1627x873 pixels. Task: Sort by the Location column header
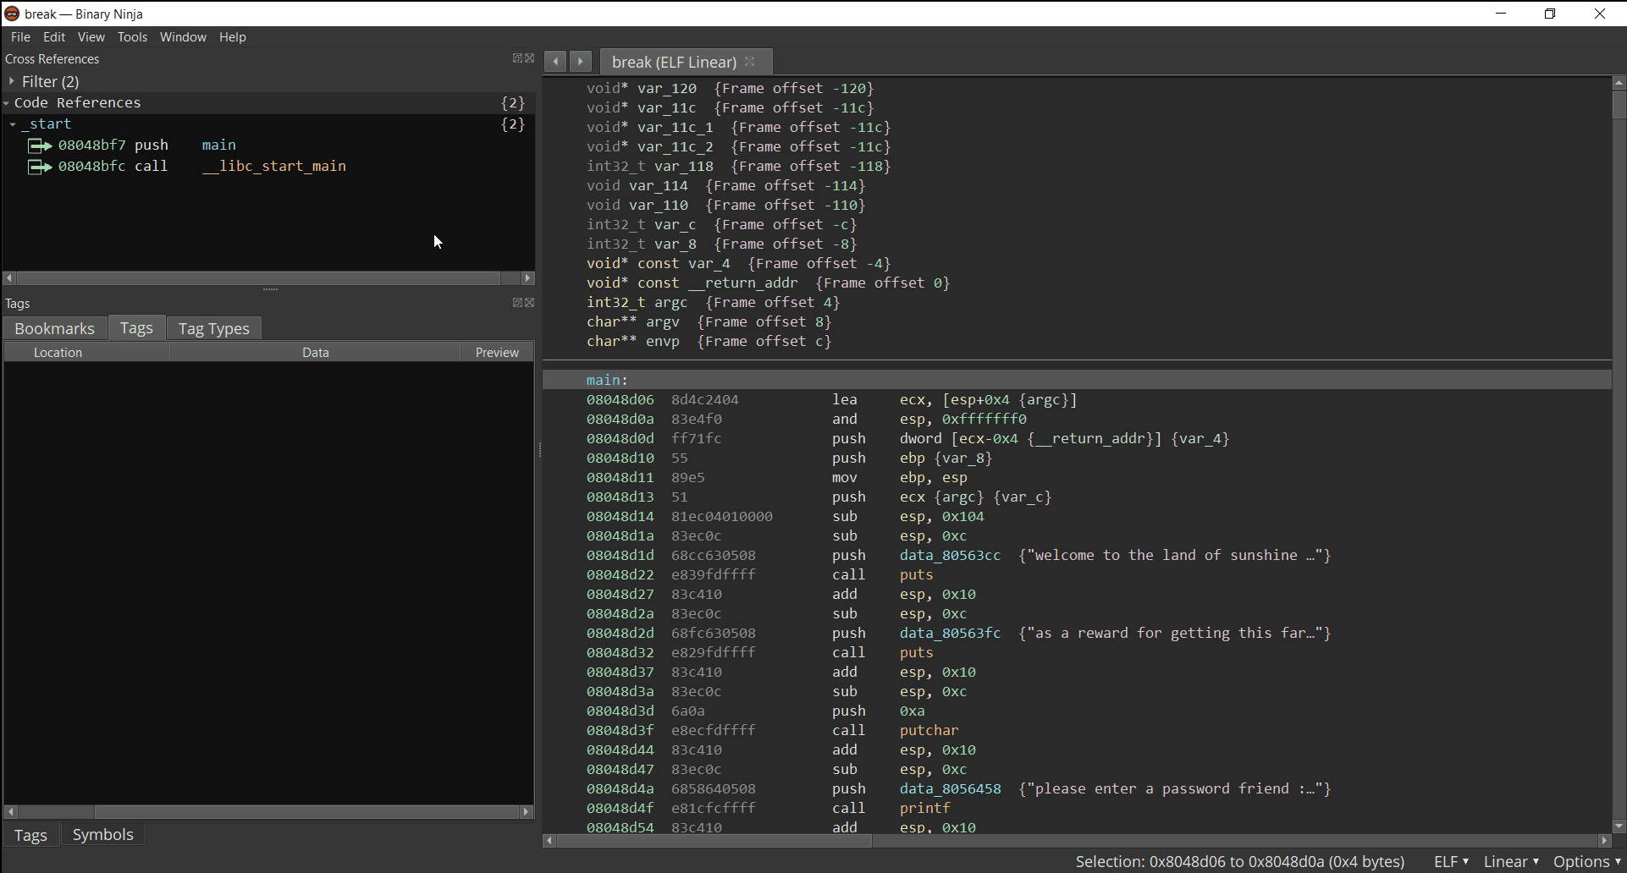tap(87, 352)
